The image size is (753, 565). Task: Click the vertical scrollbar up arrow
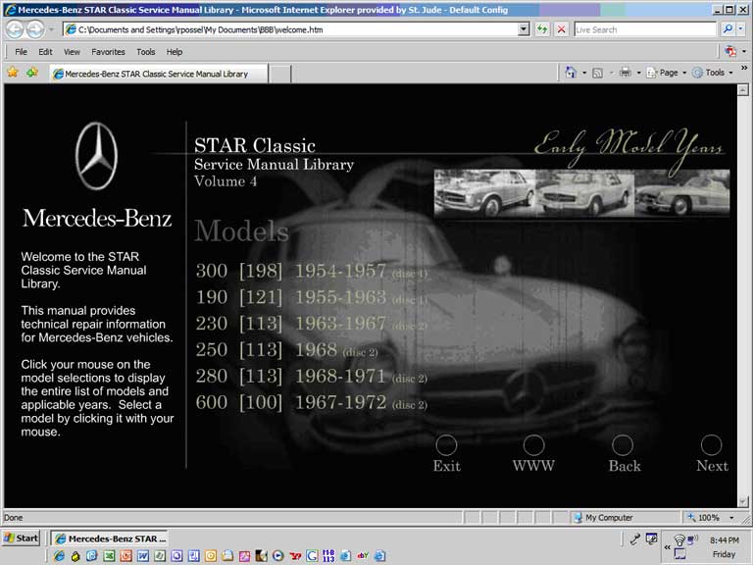click(x=743, y=90)
